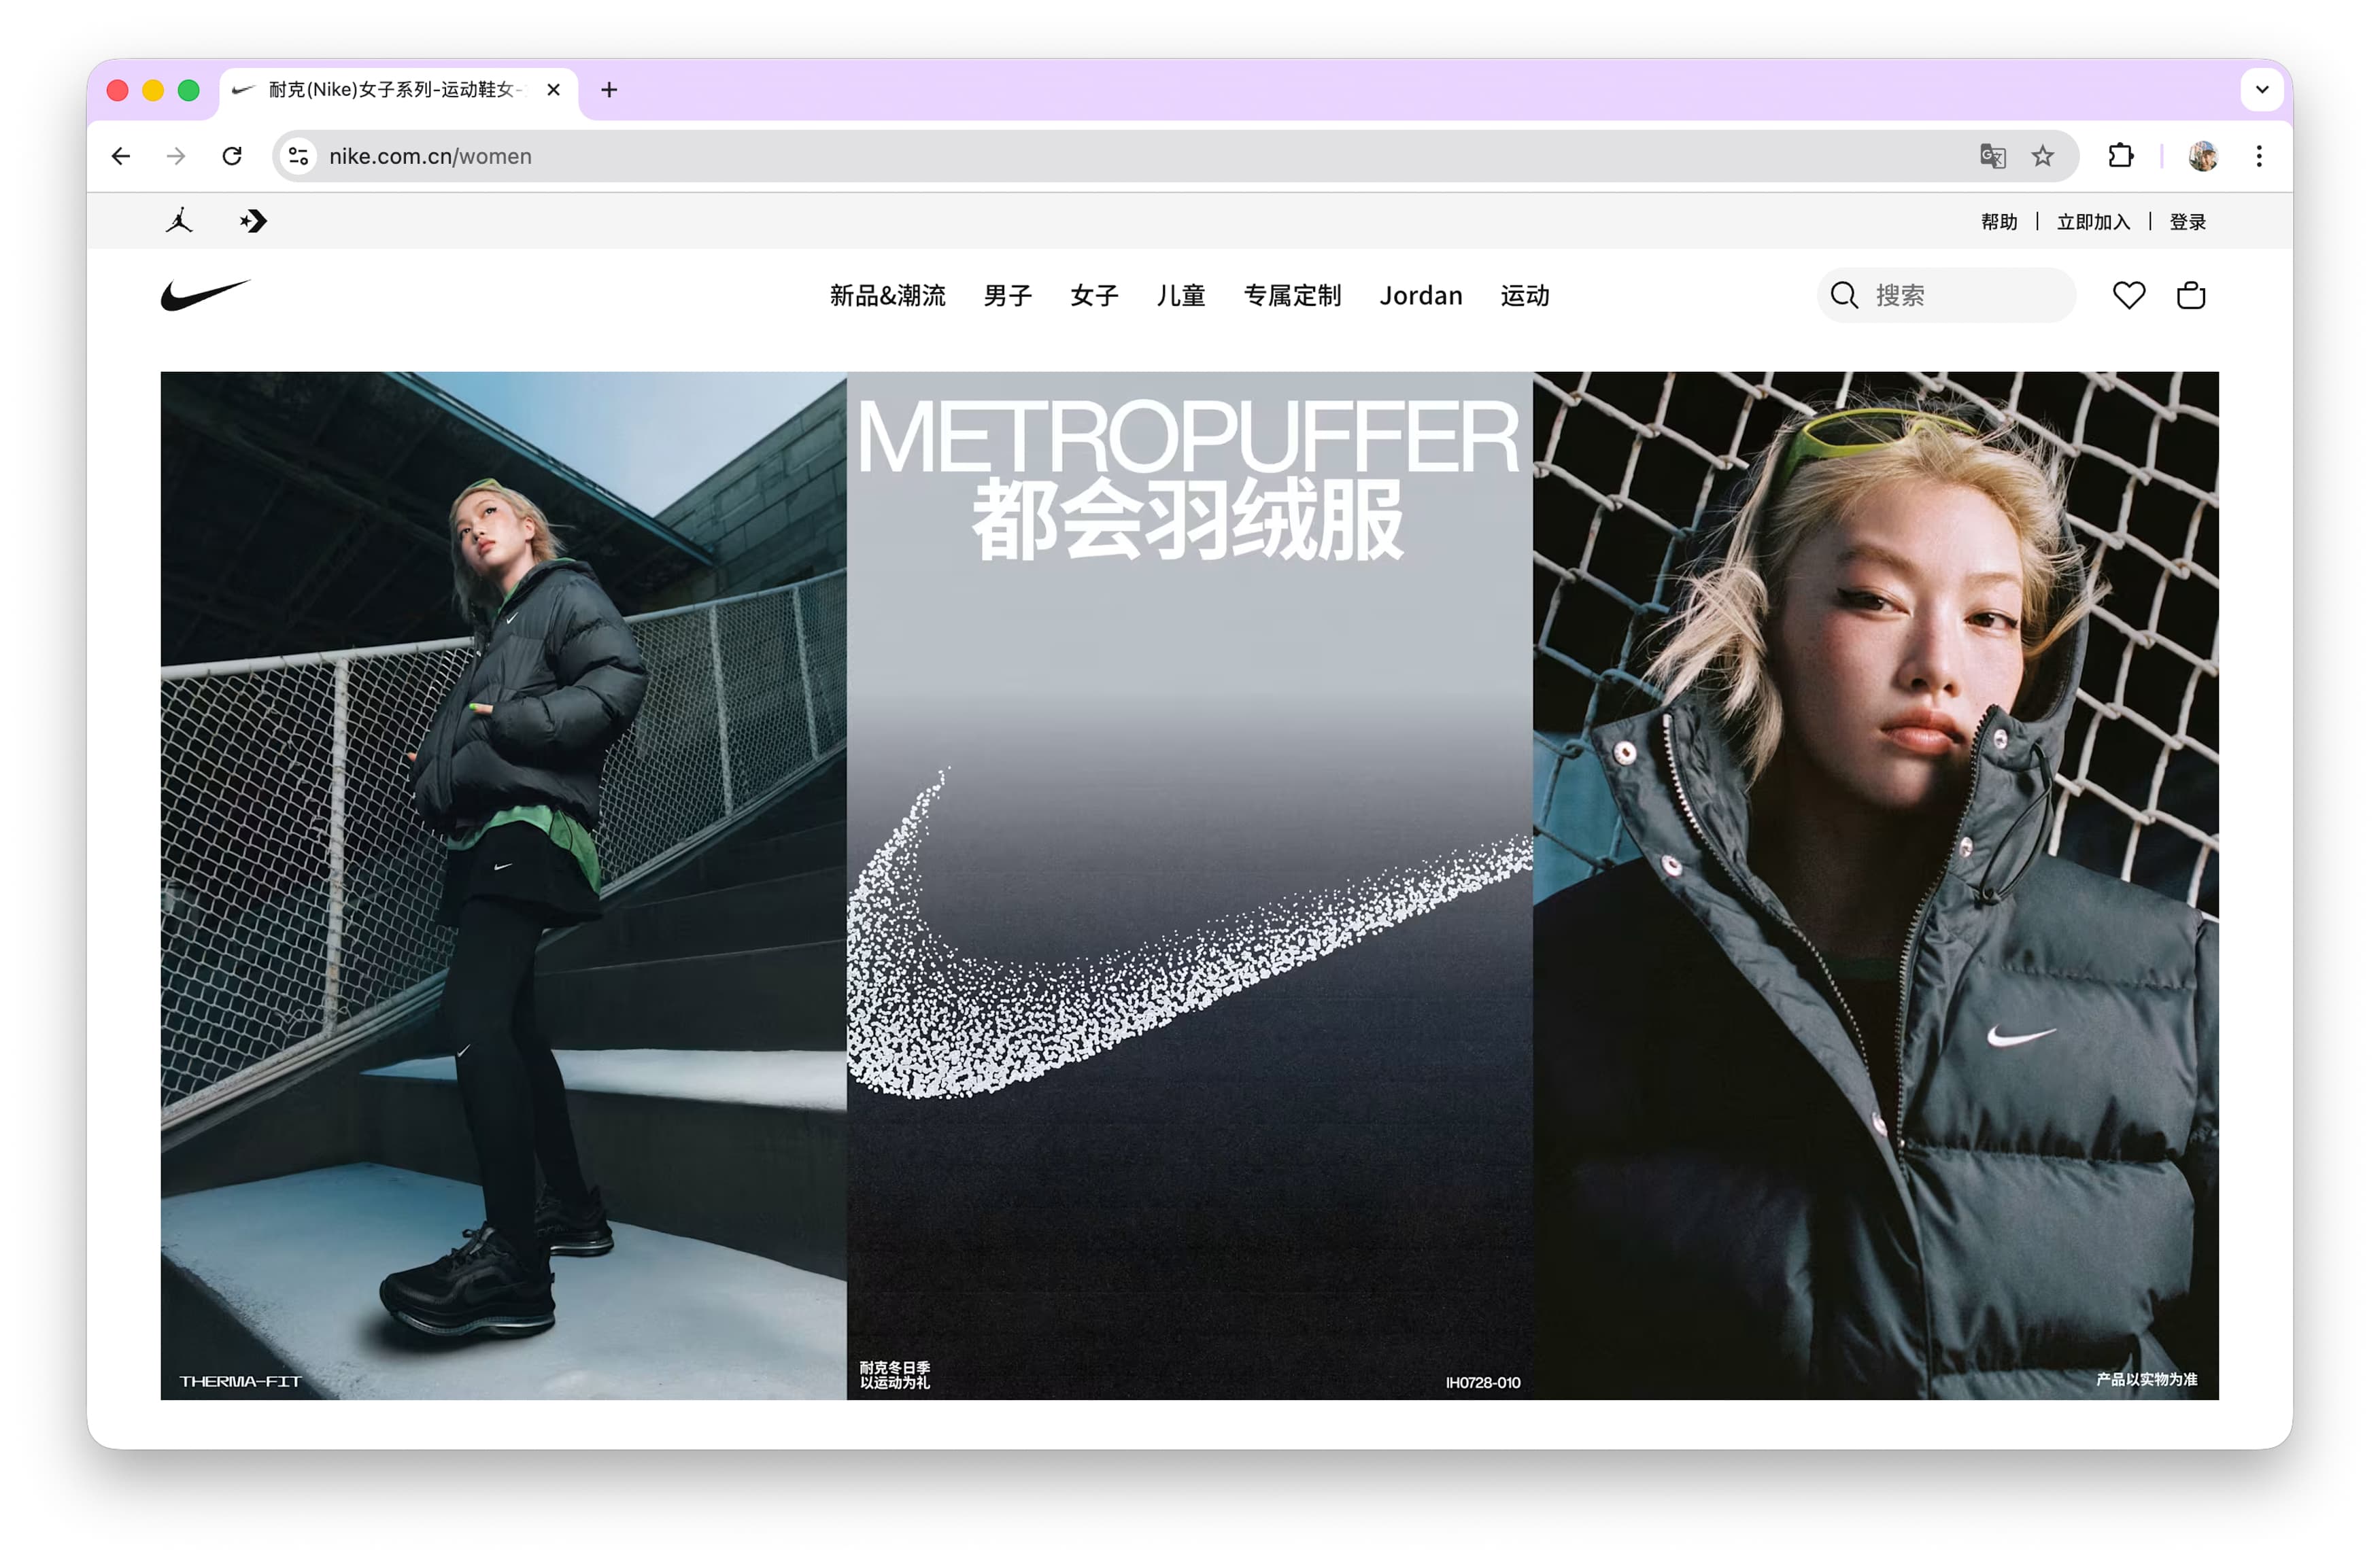Reload the current page
2380x1564 pixels.
click(x=232, y=156)
